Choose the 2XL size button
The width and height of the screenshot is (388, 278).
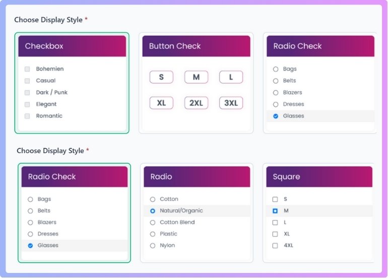pyautogui.click(x=196, y=103)
